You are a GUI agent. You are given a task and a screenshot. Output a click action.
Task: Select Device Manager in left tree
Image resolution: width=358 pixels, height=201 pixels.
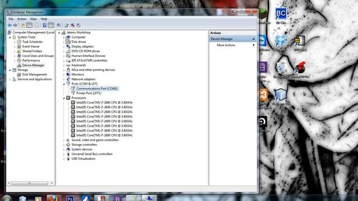point(33,65)
